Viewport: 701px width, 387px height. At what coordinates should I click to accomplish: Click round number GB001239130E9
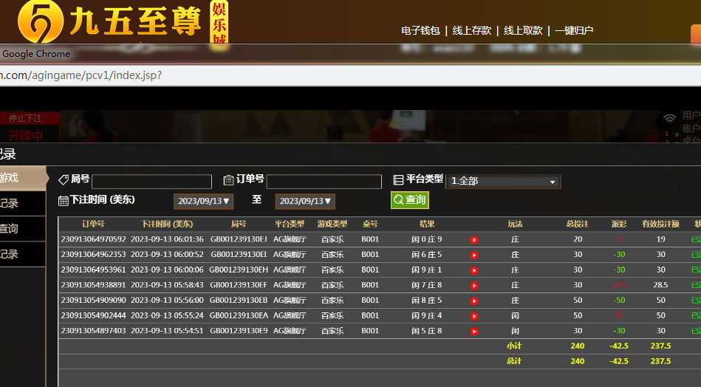[239, 331]
